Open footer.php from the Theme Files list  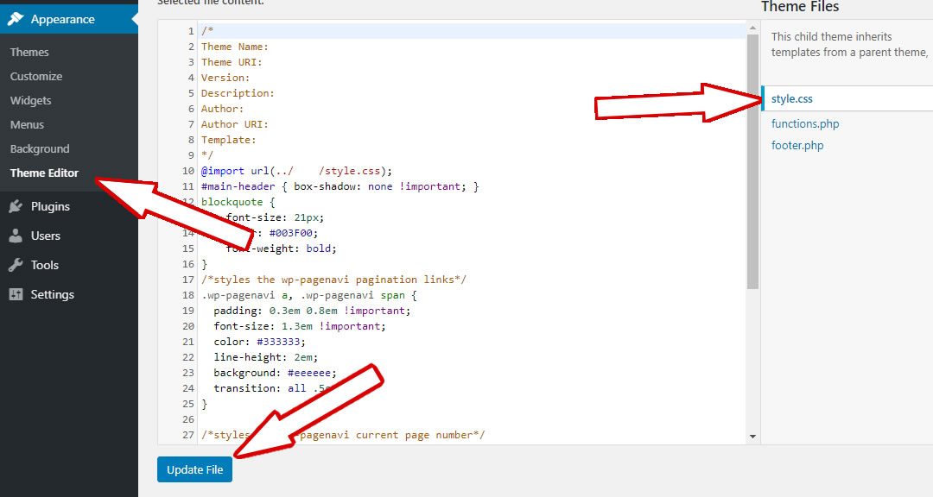[x=797, y=145]
